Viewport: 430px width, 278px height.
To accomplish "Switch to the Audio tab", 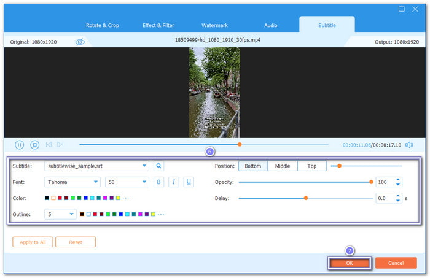I will click(271, 25).
